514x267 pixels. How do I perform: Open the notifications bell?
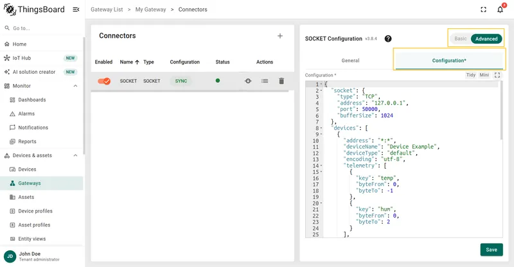(501, 10)
